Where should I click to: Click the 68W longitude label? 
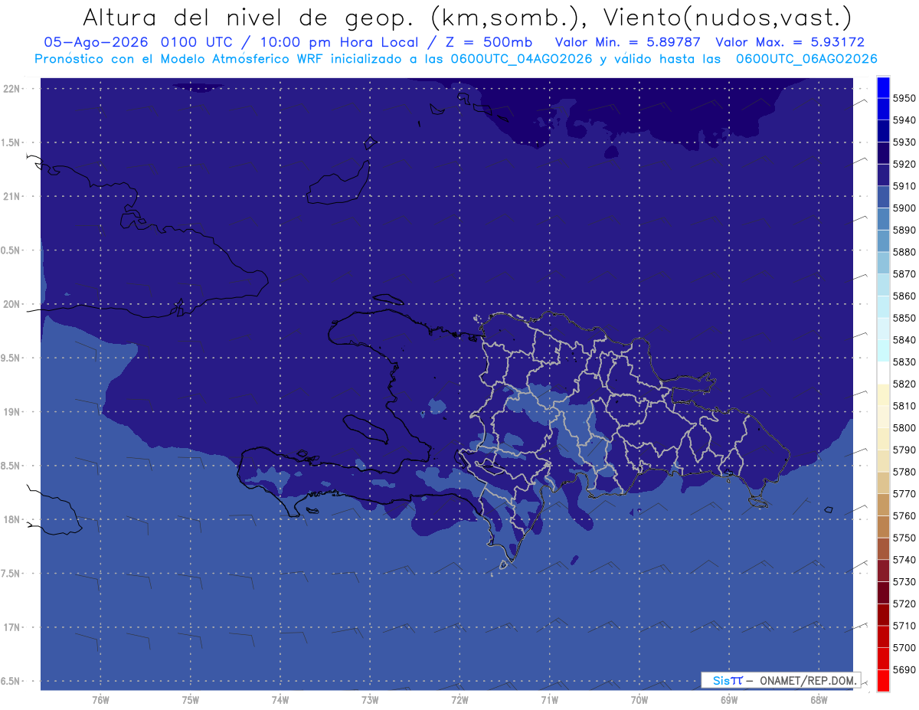coord(819,700)
